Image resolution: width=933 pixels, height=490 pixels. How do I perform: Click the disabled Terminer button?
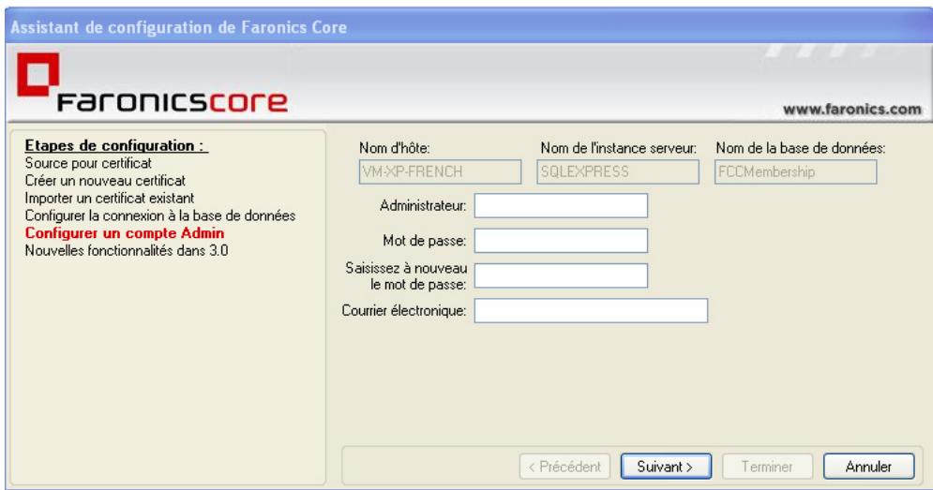click(x=768, y=467)
